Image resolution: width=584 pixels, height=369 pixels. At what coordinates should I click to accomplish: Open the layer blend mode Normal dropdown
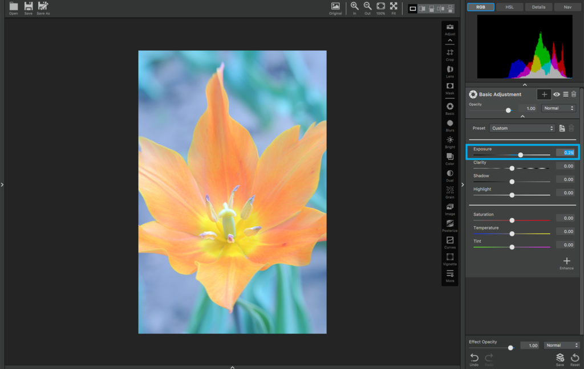tap(558, 108)
